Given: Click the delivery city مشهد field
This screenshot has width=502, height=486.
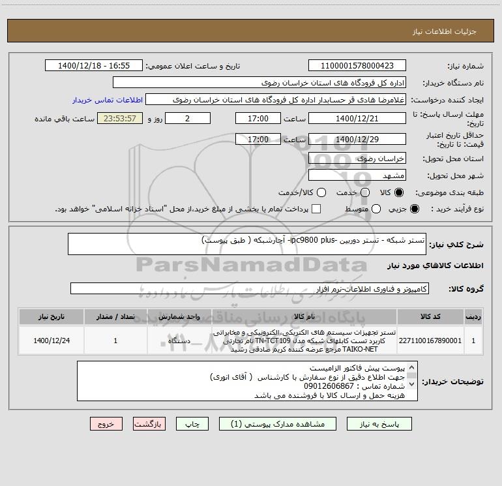Looking at the screenshot, I should coord(357,175).
